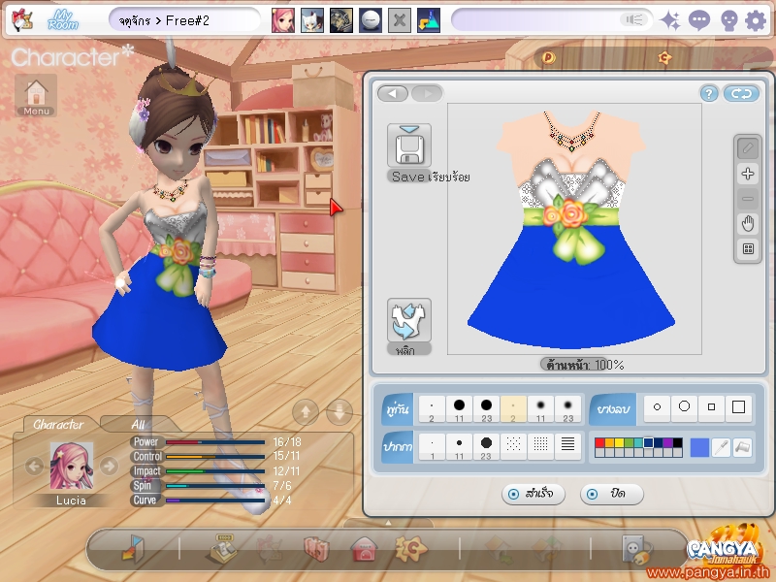
Task: Open the Menu house icon
Action: [36, 95]
